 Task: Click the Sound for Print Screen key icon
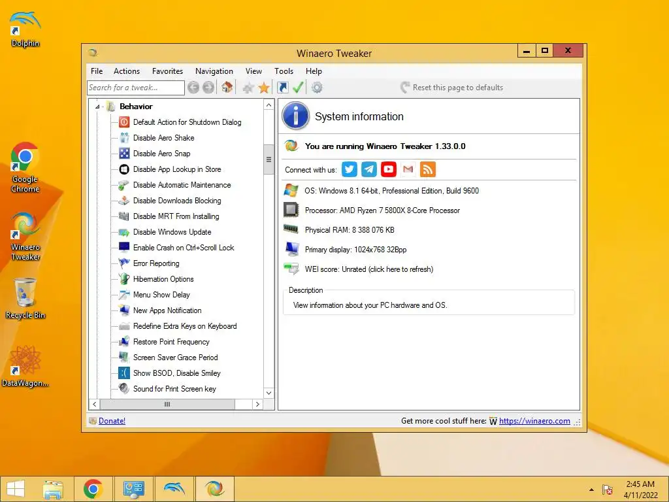[x=124, y=388]
